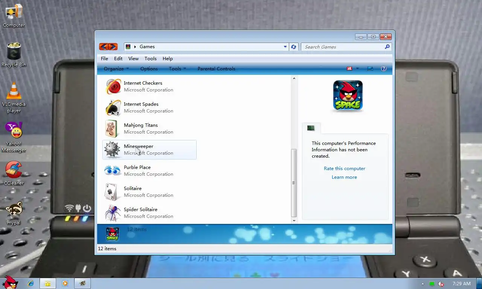Refresh the Games folder view
Viewport: 482px width, 289px height.
(x=294, y=47)
